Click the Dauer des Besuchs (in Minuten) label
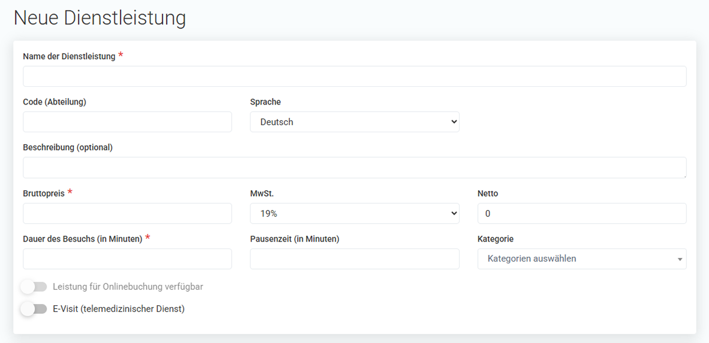The image size is (709, 343). coord(83,239)
